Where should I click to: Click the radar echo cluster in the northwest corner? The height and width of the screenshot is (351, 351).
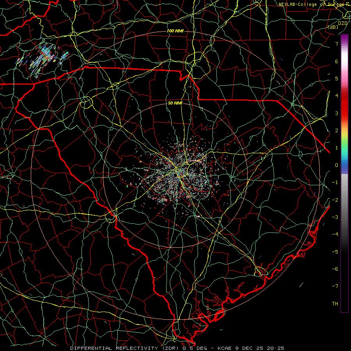tap(43, 59)
